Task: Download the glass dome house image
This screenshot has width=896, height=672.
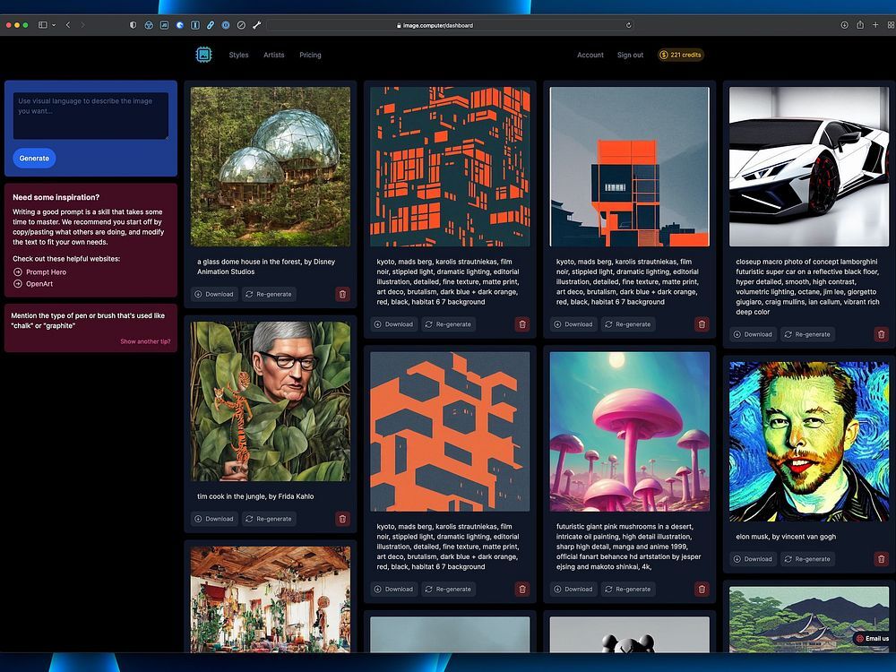Action: (x=214, y=294)
